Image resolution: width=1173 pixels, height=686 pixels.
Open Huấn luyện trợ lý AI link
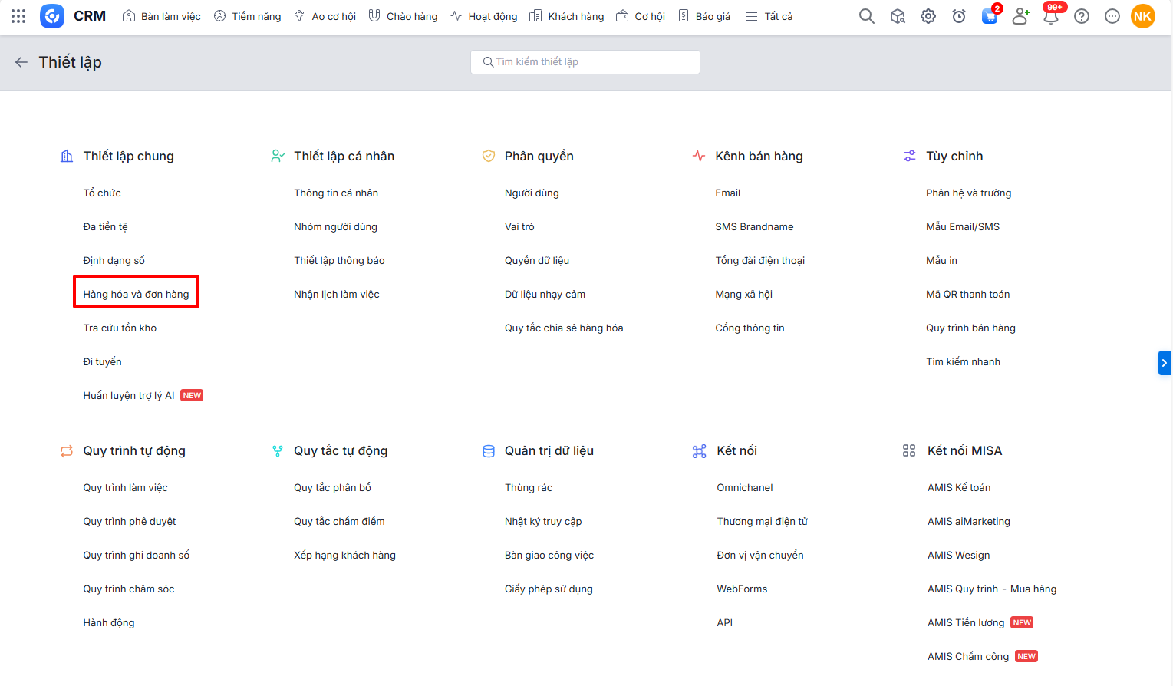[129, 395]
